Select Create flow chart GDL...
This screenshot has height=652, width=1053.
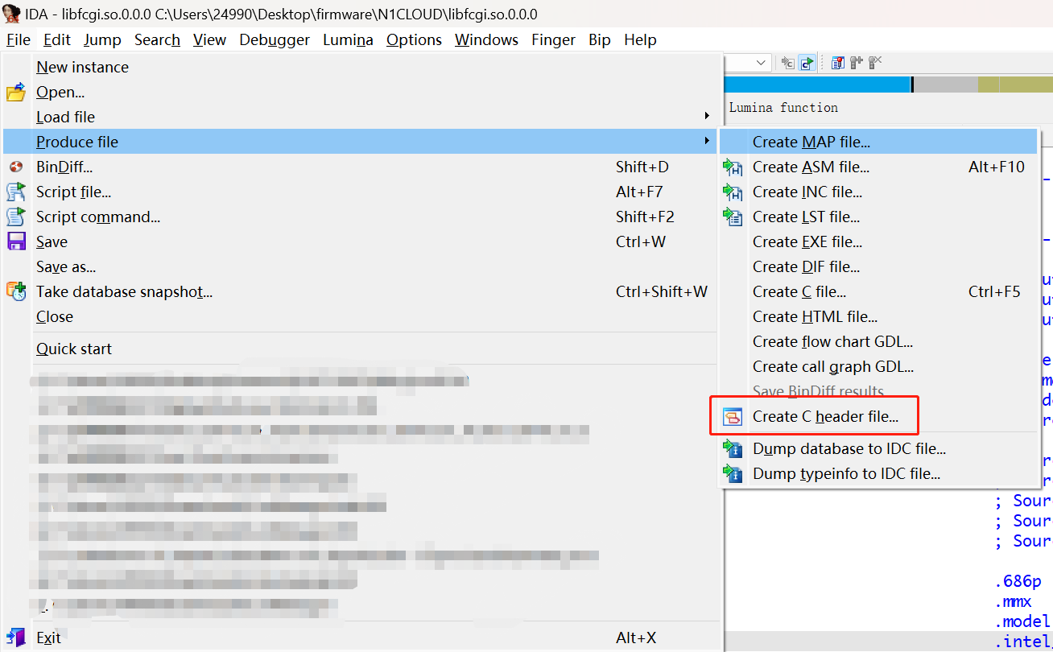coord(878,341)
